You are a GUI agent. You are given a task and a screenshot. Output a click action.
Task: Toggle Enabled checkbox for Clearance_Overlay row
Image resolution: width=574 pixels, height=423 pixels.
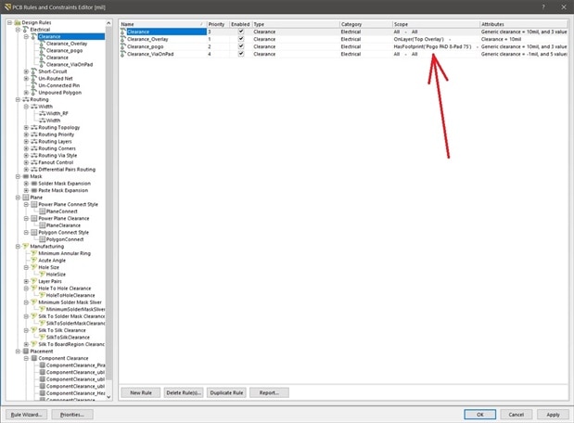pyautogui.click(x=241, y=39)
